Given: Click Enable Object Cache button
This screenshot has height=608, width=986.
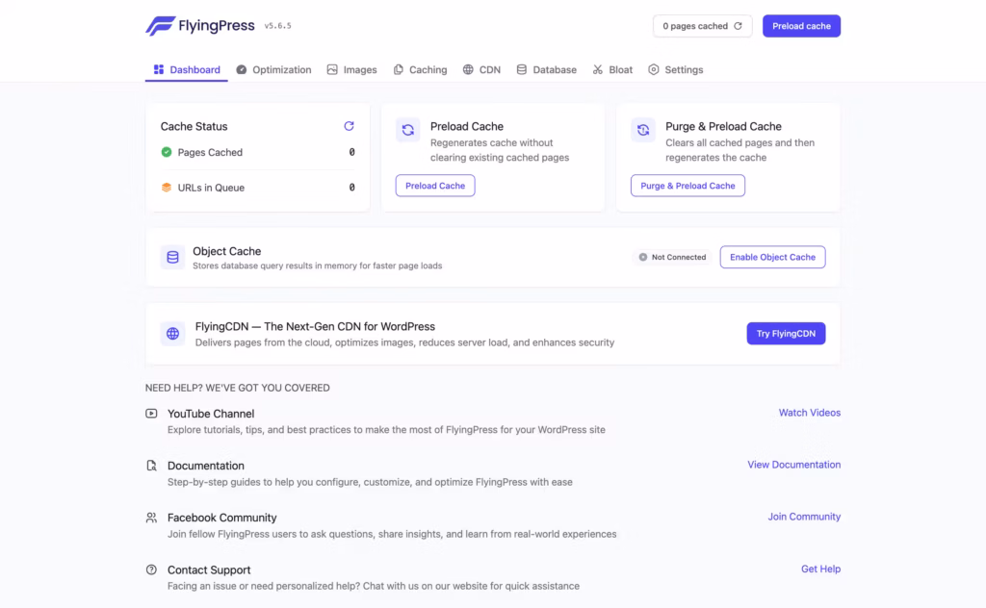Looking at the screenshot, I should pyautogui.click(x=772, y=257).
